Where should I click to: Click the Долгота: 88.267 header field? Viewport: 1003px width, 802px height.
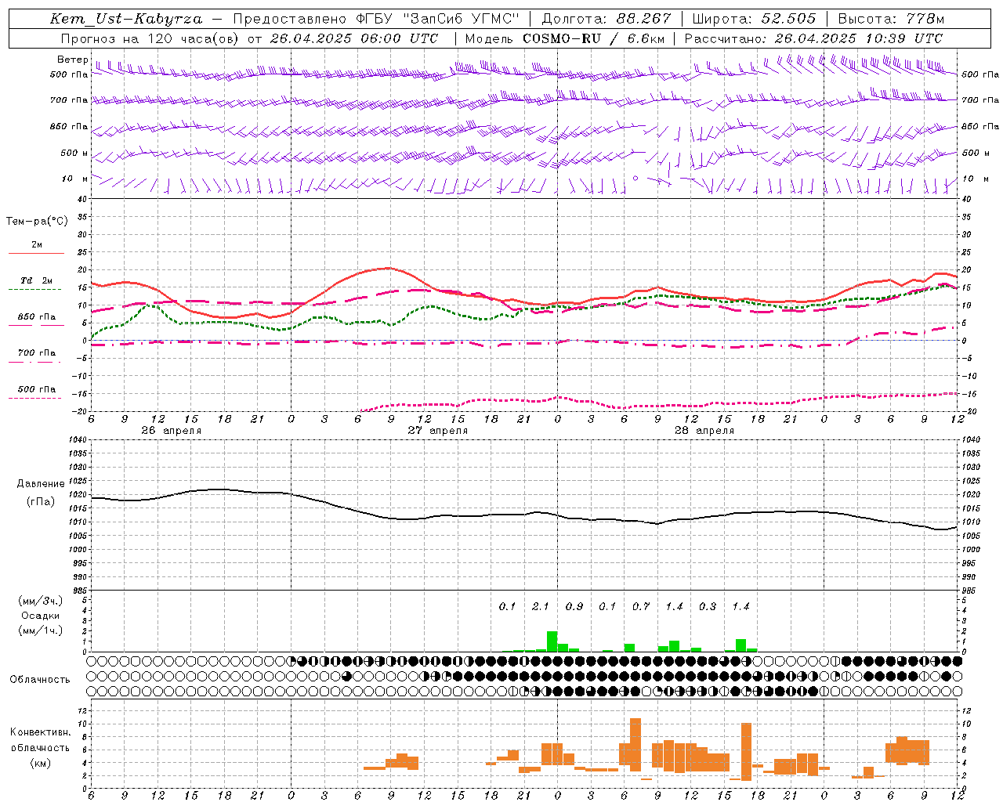pos(607,19)
